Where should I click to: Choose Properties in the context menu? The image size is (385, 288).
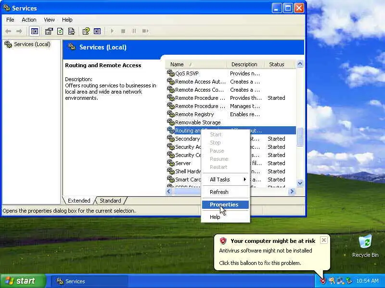coord(225,204)
